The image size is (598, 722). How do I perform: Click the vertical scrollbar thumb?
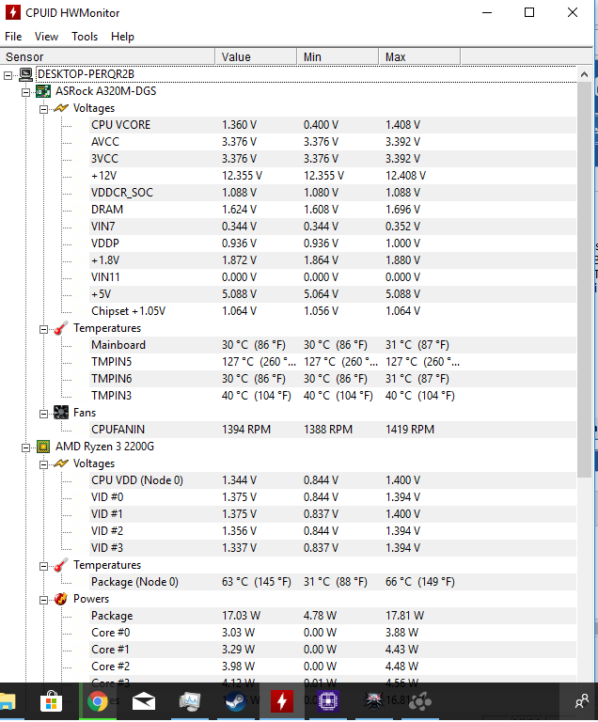tap(584, 280)
